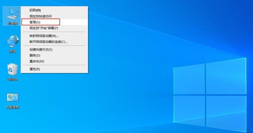Choose 打开(O) from the context menu
Viewport: 253px width, 133px height.
54,10
